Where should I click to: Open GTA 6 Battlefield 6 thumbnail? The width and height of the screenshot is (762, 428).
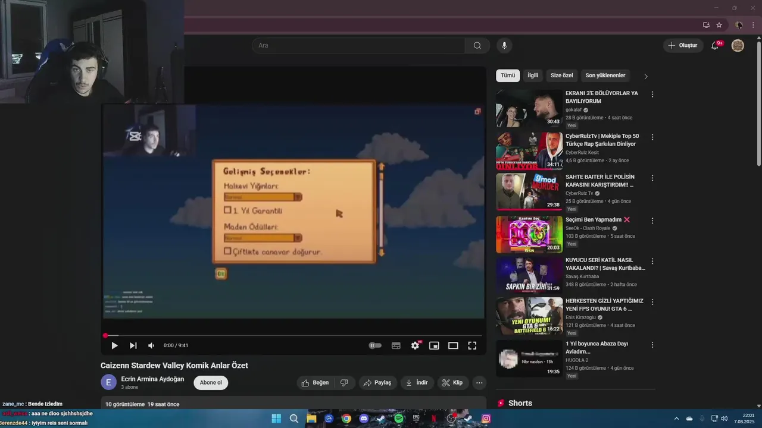(529, 316)
